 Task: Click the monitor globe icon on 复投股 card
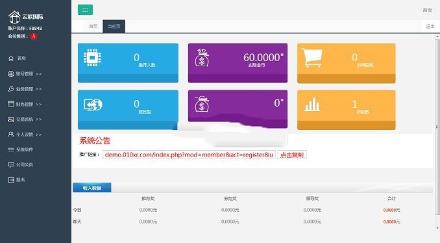[93, 105]
